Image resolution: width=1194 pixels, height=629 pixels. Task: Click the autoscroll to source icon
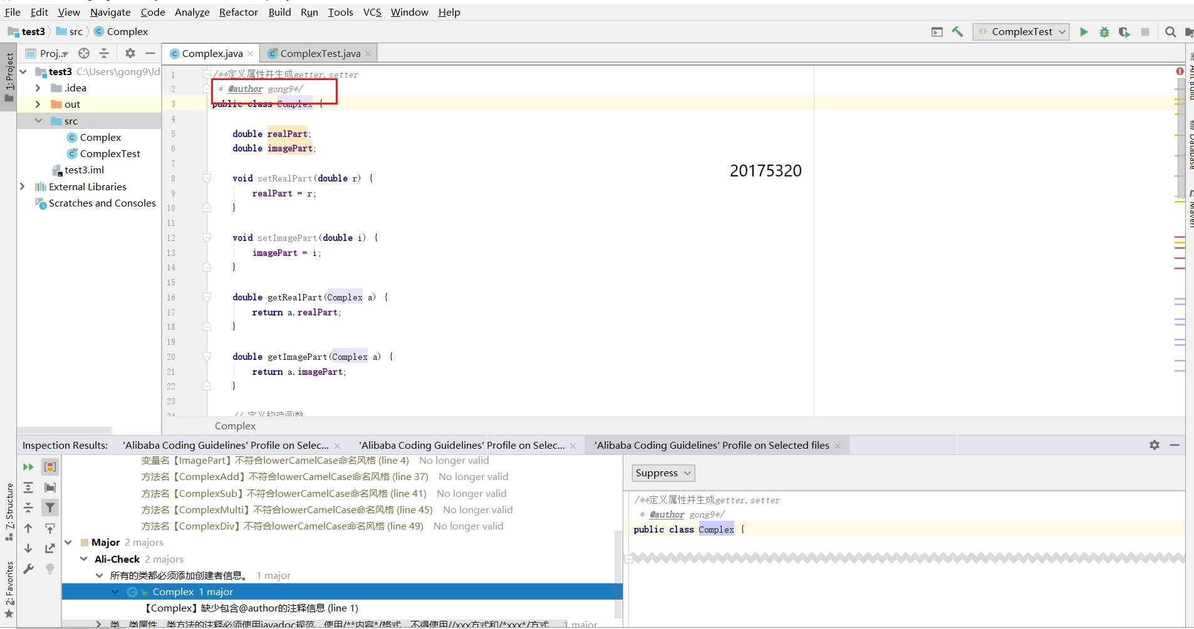(50, 528)
